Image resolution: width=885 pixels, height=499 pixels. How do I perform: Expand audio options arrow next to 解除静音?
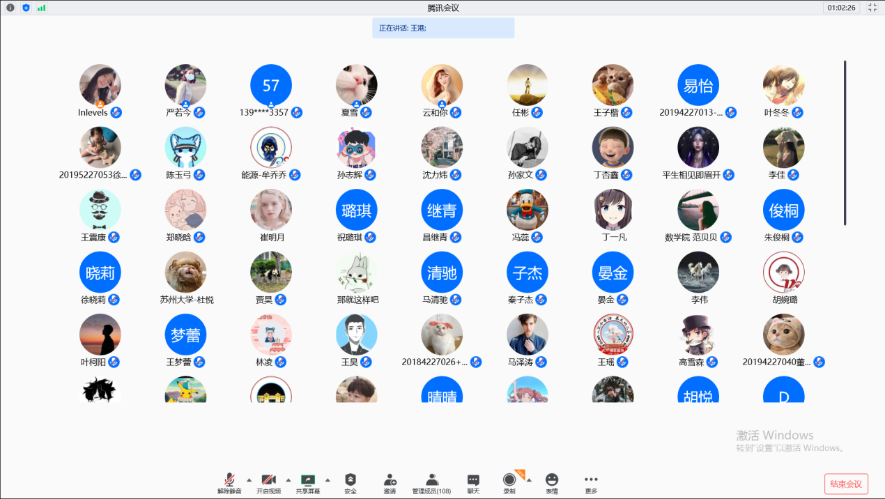(x=249, y=479)
